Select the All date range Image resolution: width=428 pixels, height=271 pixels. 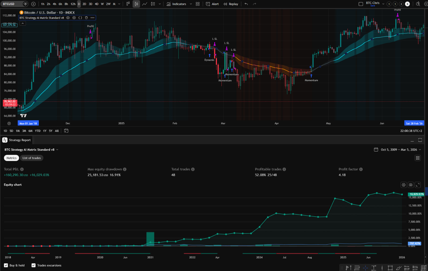tap(57, 131)
